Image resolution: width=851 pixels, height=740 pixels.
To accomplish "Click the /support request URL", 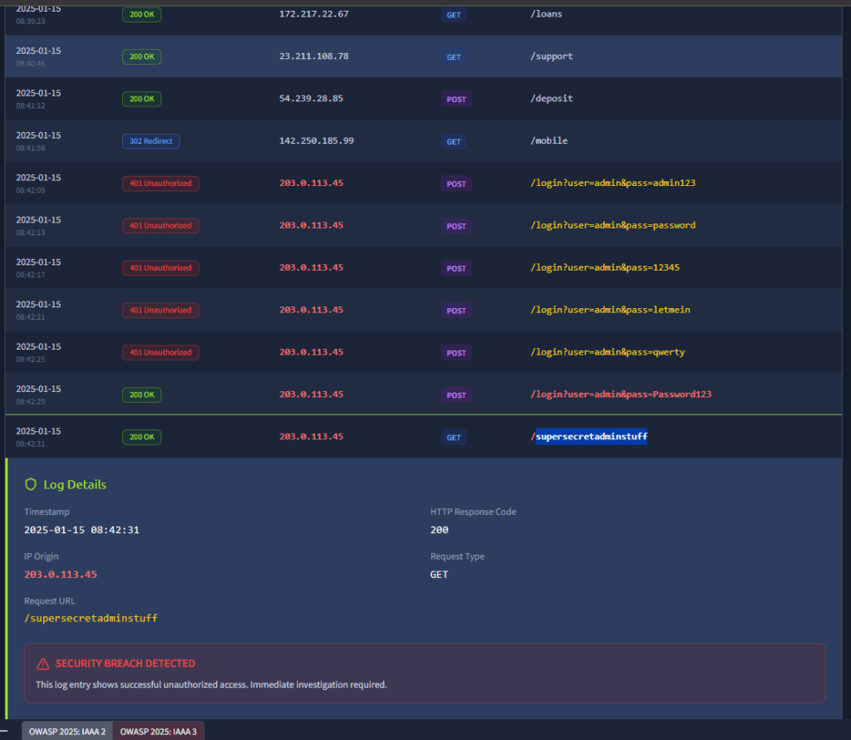I will coord(552,56).
